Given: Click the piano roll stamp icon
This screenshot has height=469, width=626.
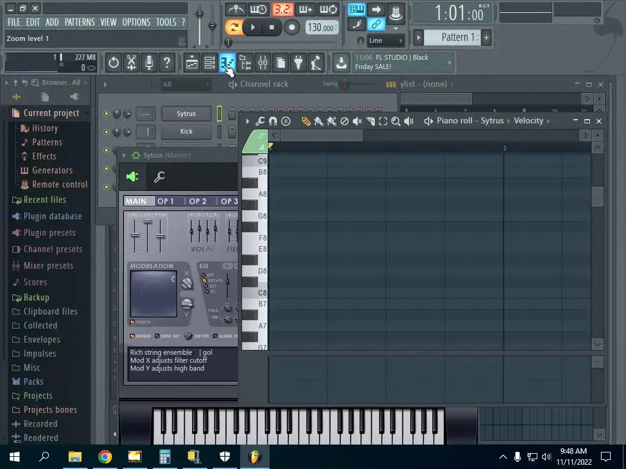Looking at the screenshot, I should [286, 122].
